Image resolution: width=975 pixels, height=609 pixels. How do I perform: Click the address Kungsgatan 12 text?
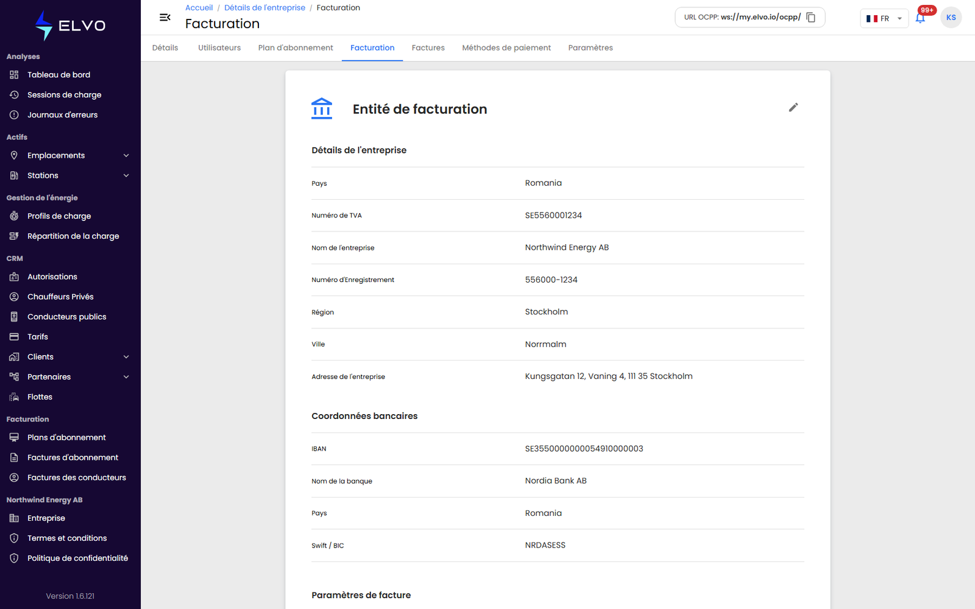[x=609, y=376]
